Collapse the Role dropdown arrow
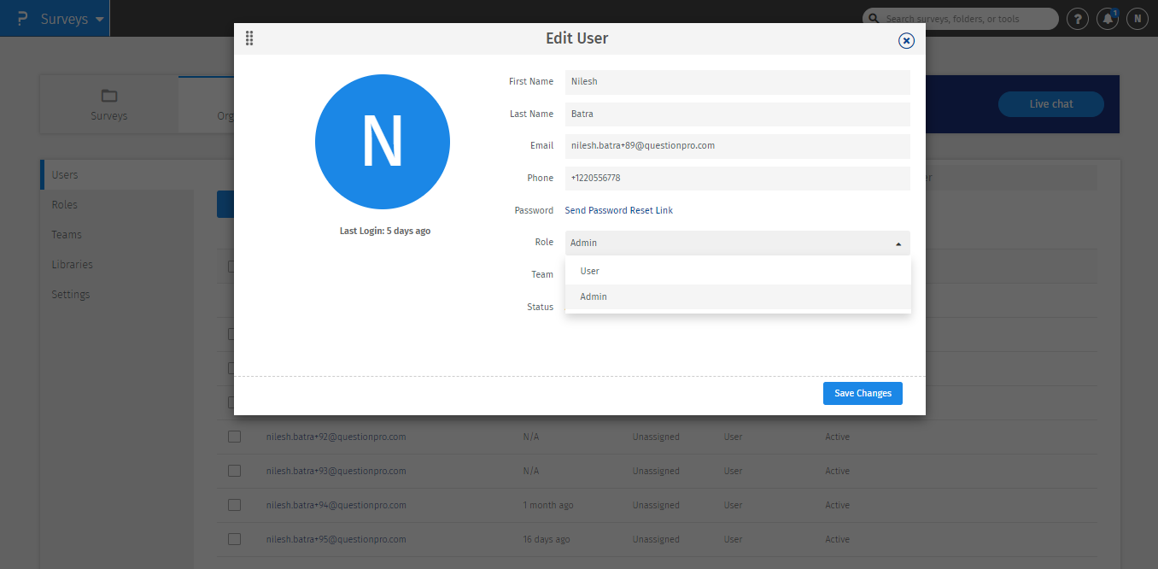1158x569 pixels. (x=898, y=243)
